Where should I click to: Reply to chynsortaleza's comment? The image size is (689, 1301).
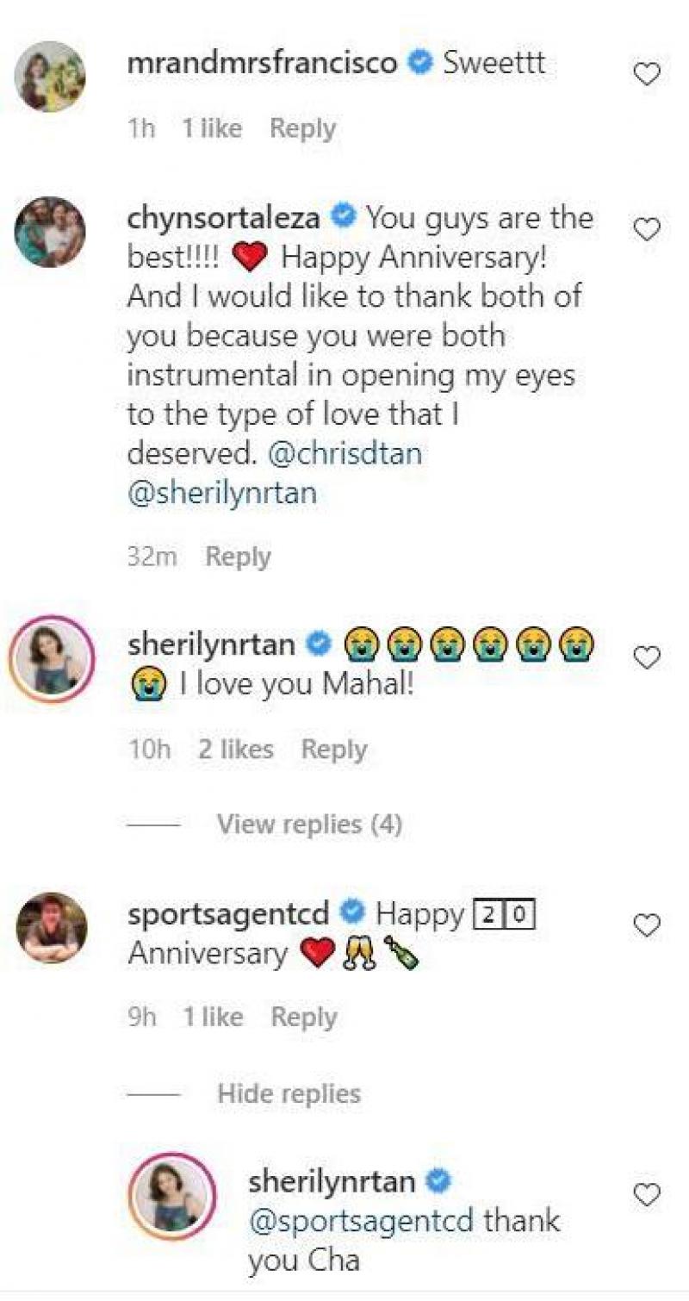point(238,557)
